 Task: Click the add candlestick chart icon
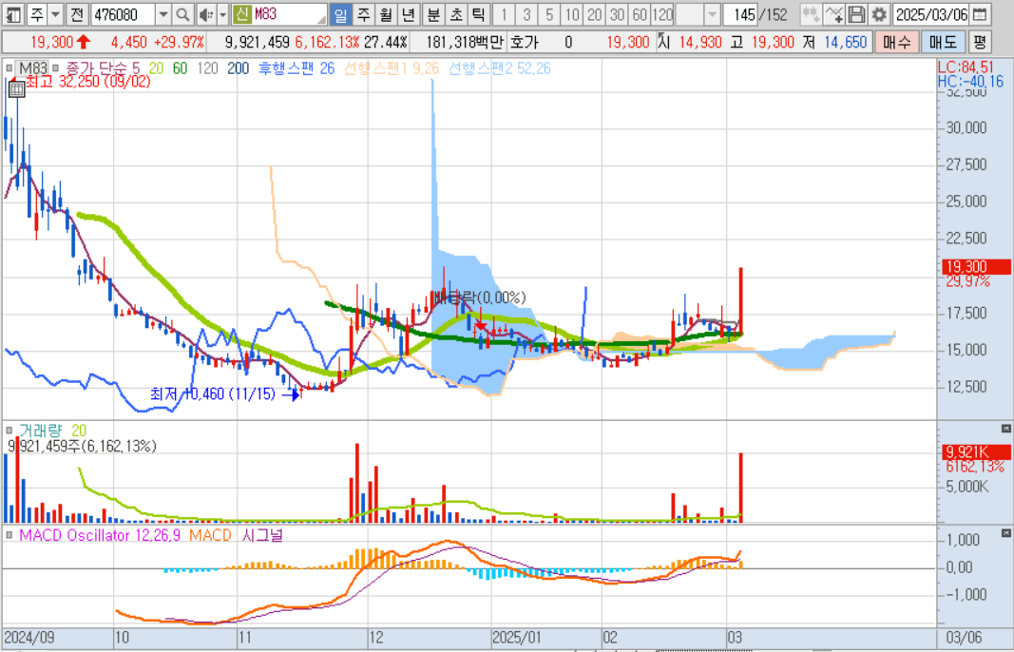point(810,14)
